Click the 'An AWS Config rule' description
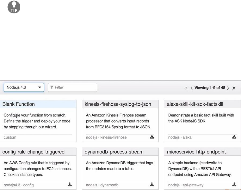This screenshot has height=190, width=241. 38,169
